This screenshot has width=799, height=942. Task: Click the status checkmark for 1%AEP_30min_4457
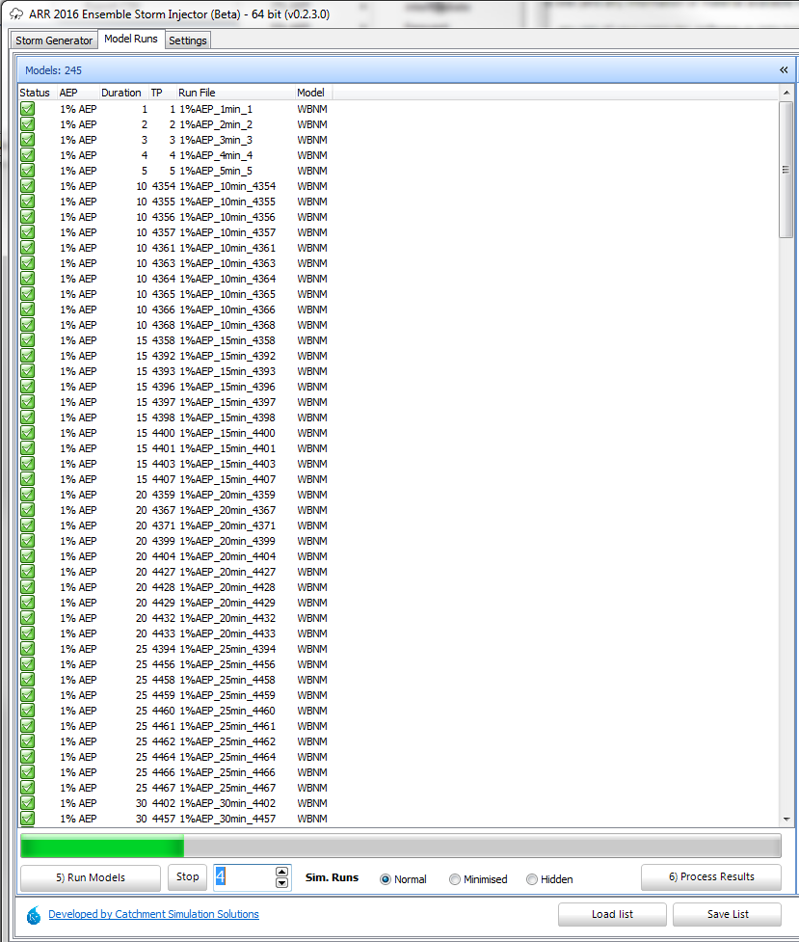27,819
